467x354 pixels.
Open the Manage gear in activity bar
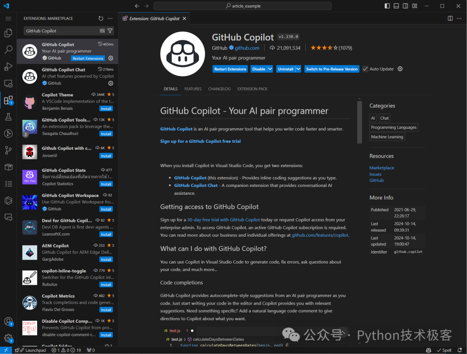[8, 338]
